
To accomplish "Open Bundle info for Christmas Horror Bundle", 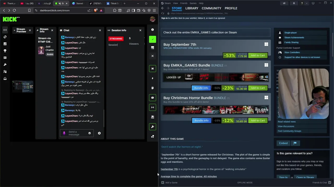I will pos(201,121).
